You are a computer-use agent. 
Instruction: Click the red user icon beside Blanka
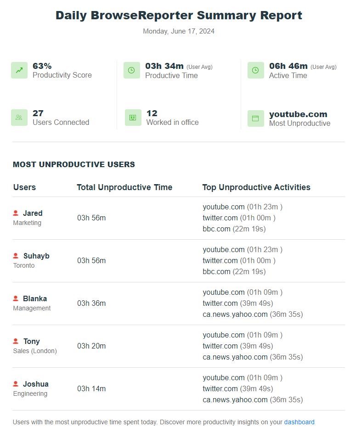click(16, 298)
